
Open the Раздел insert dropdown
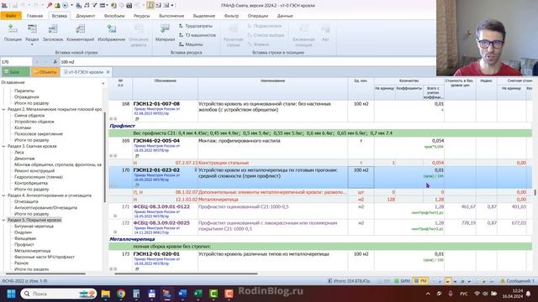(x=32, y=44)
